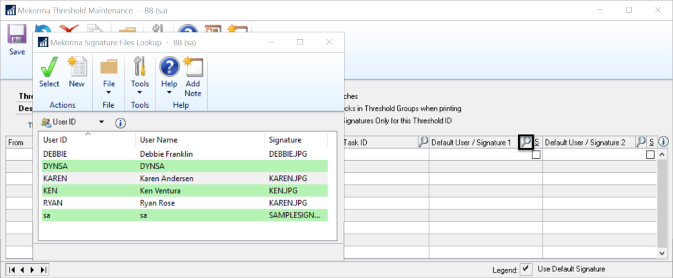Go to the next record navigation button
Screen dimensions: 673x278
tap(32, 270)
